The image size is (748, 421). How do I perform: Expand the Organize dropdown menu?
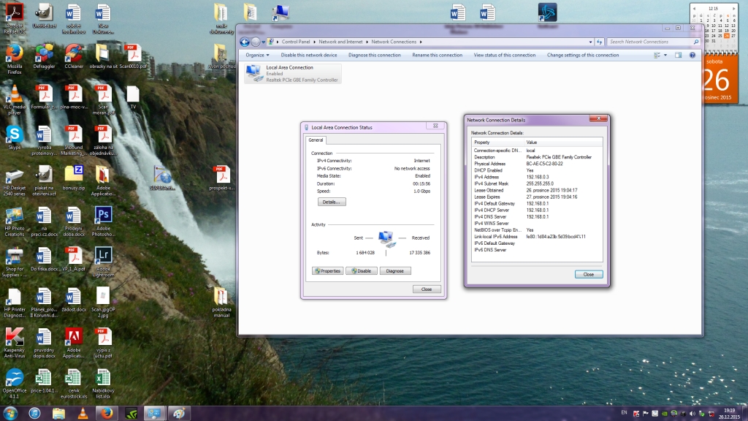257,55
